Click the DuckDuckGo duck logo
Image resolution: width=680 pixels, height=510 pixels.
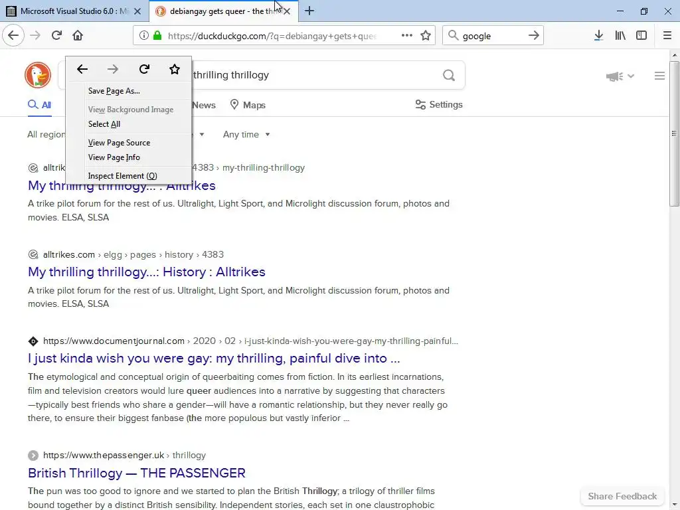tap(38, 75)
